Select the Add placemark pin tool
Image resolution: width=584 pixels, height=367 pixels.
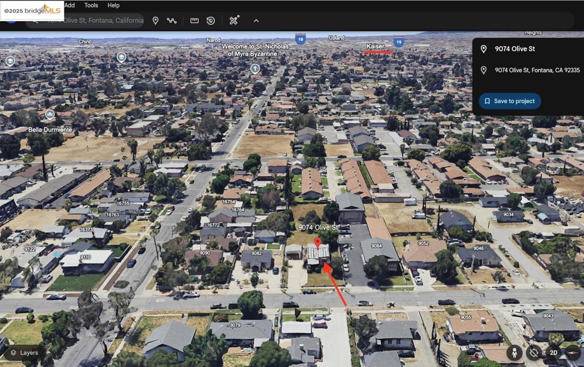click(156, 21)
